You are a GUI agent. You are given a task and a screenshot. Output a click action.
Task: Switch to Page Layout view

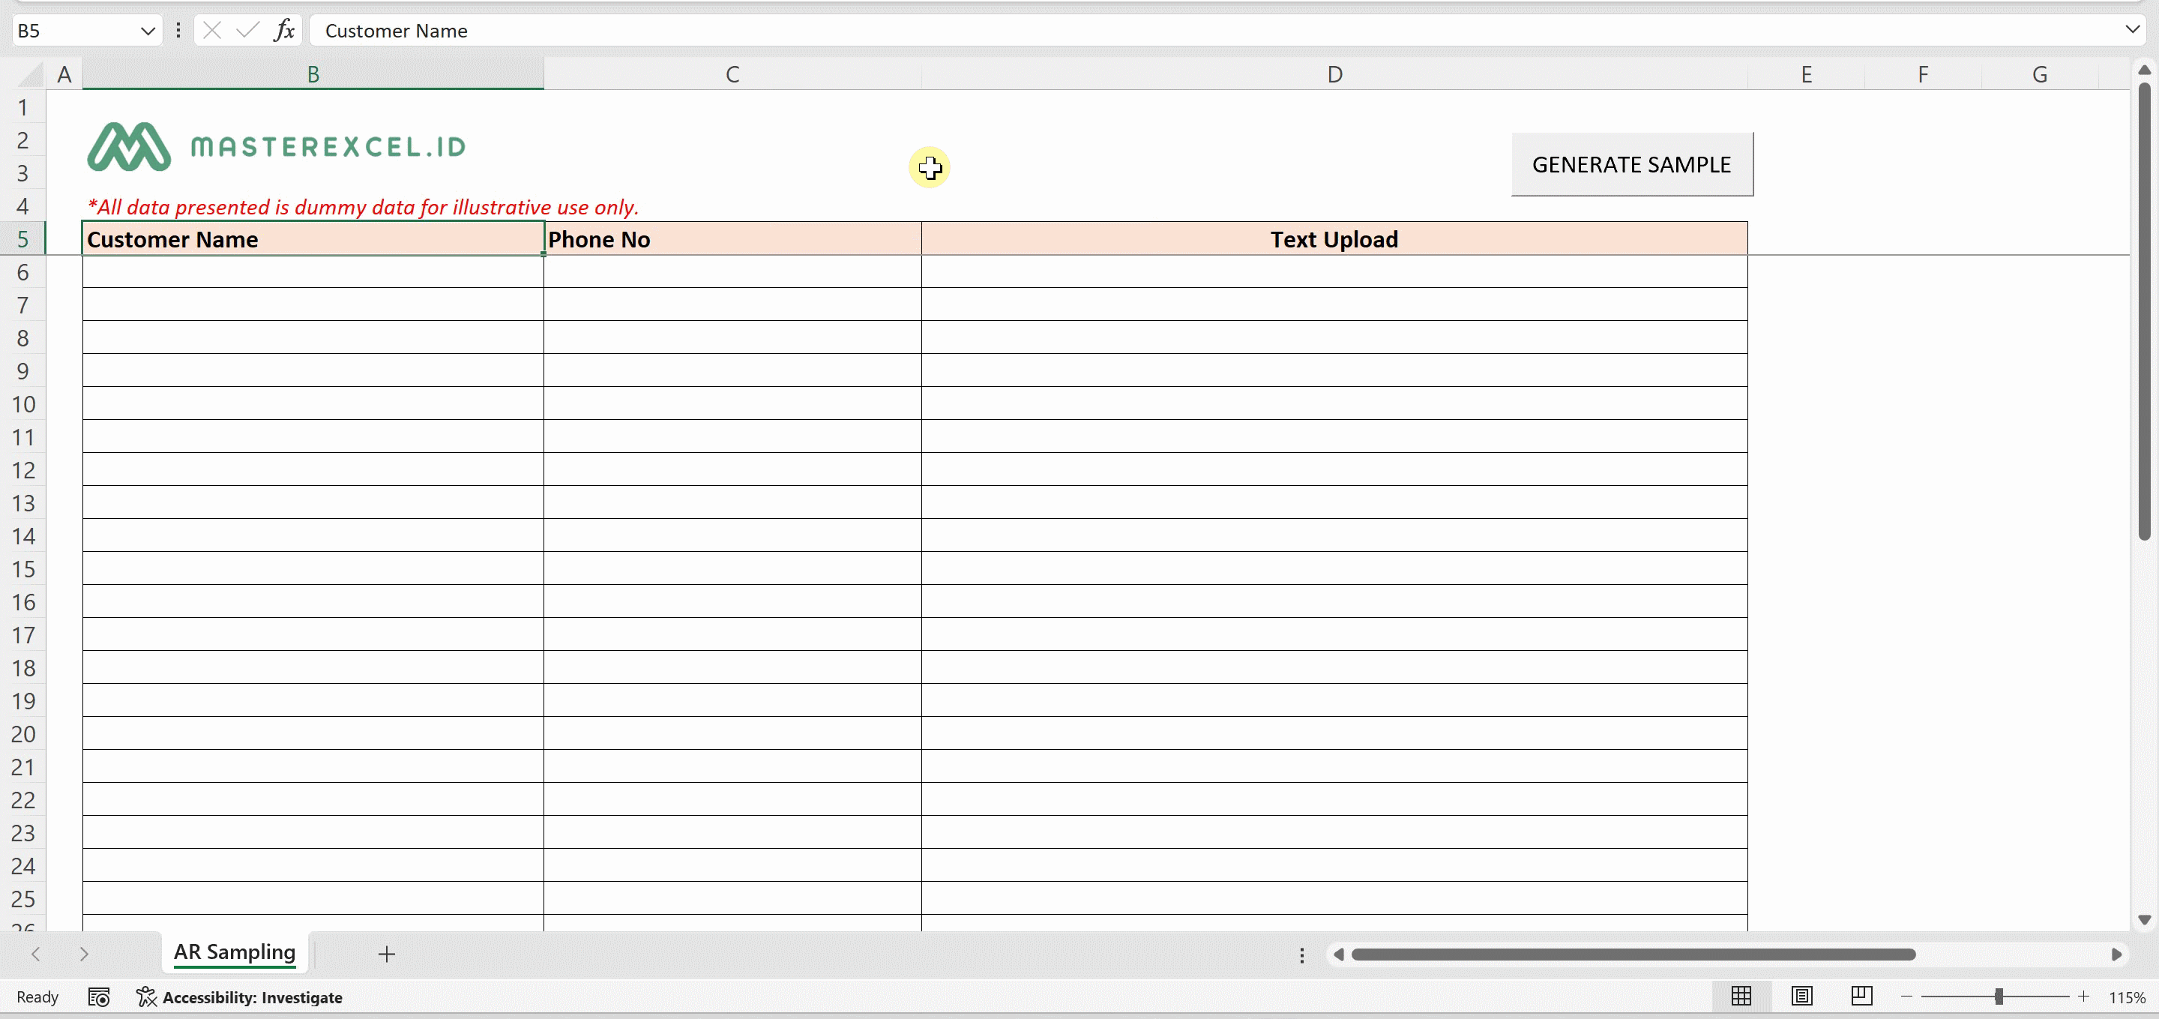pyautogui.click(x=1801, y=996)
